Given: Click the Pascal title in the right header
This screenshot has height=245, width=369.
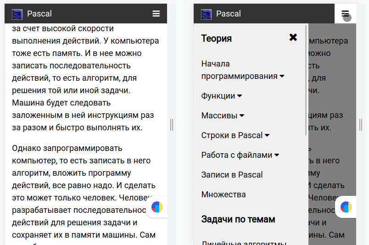Looking at the screenshot, I should point(229,14).
